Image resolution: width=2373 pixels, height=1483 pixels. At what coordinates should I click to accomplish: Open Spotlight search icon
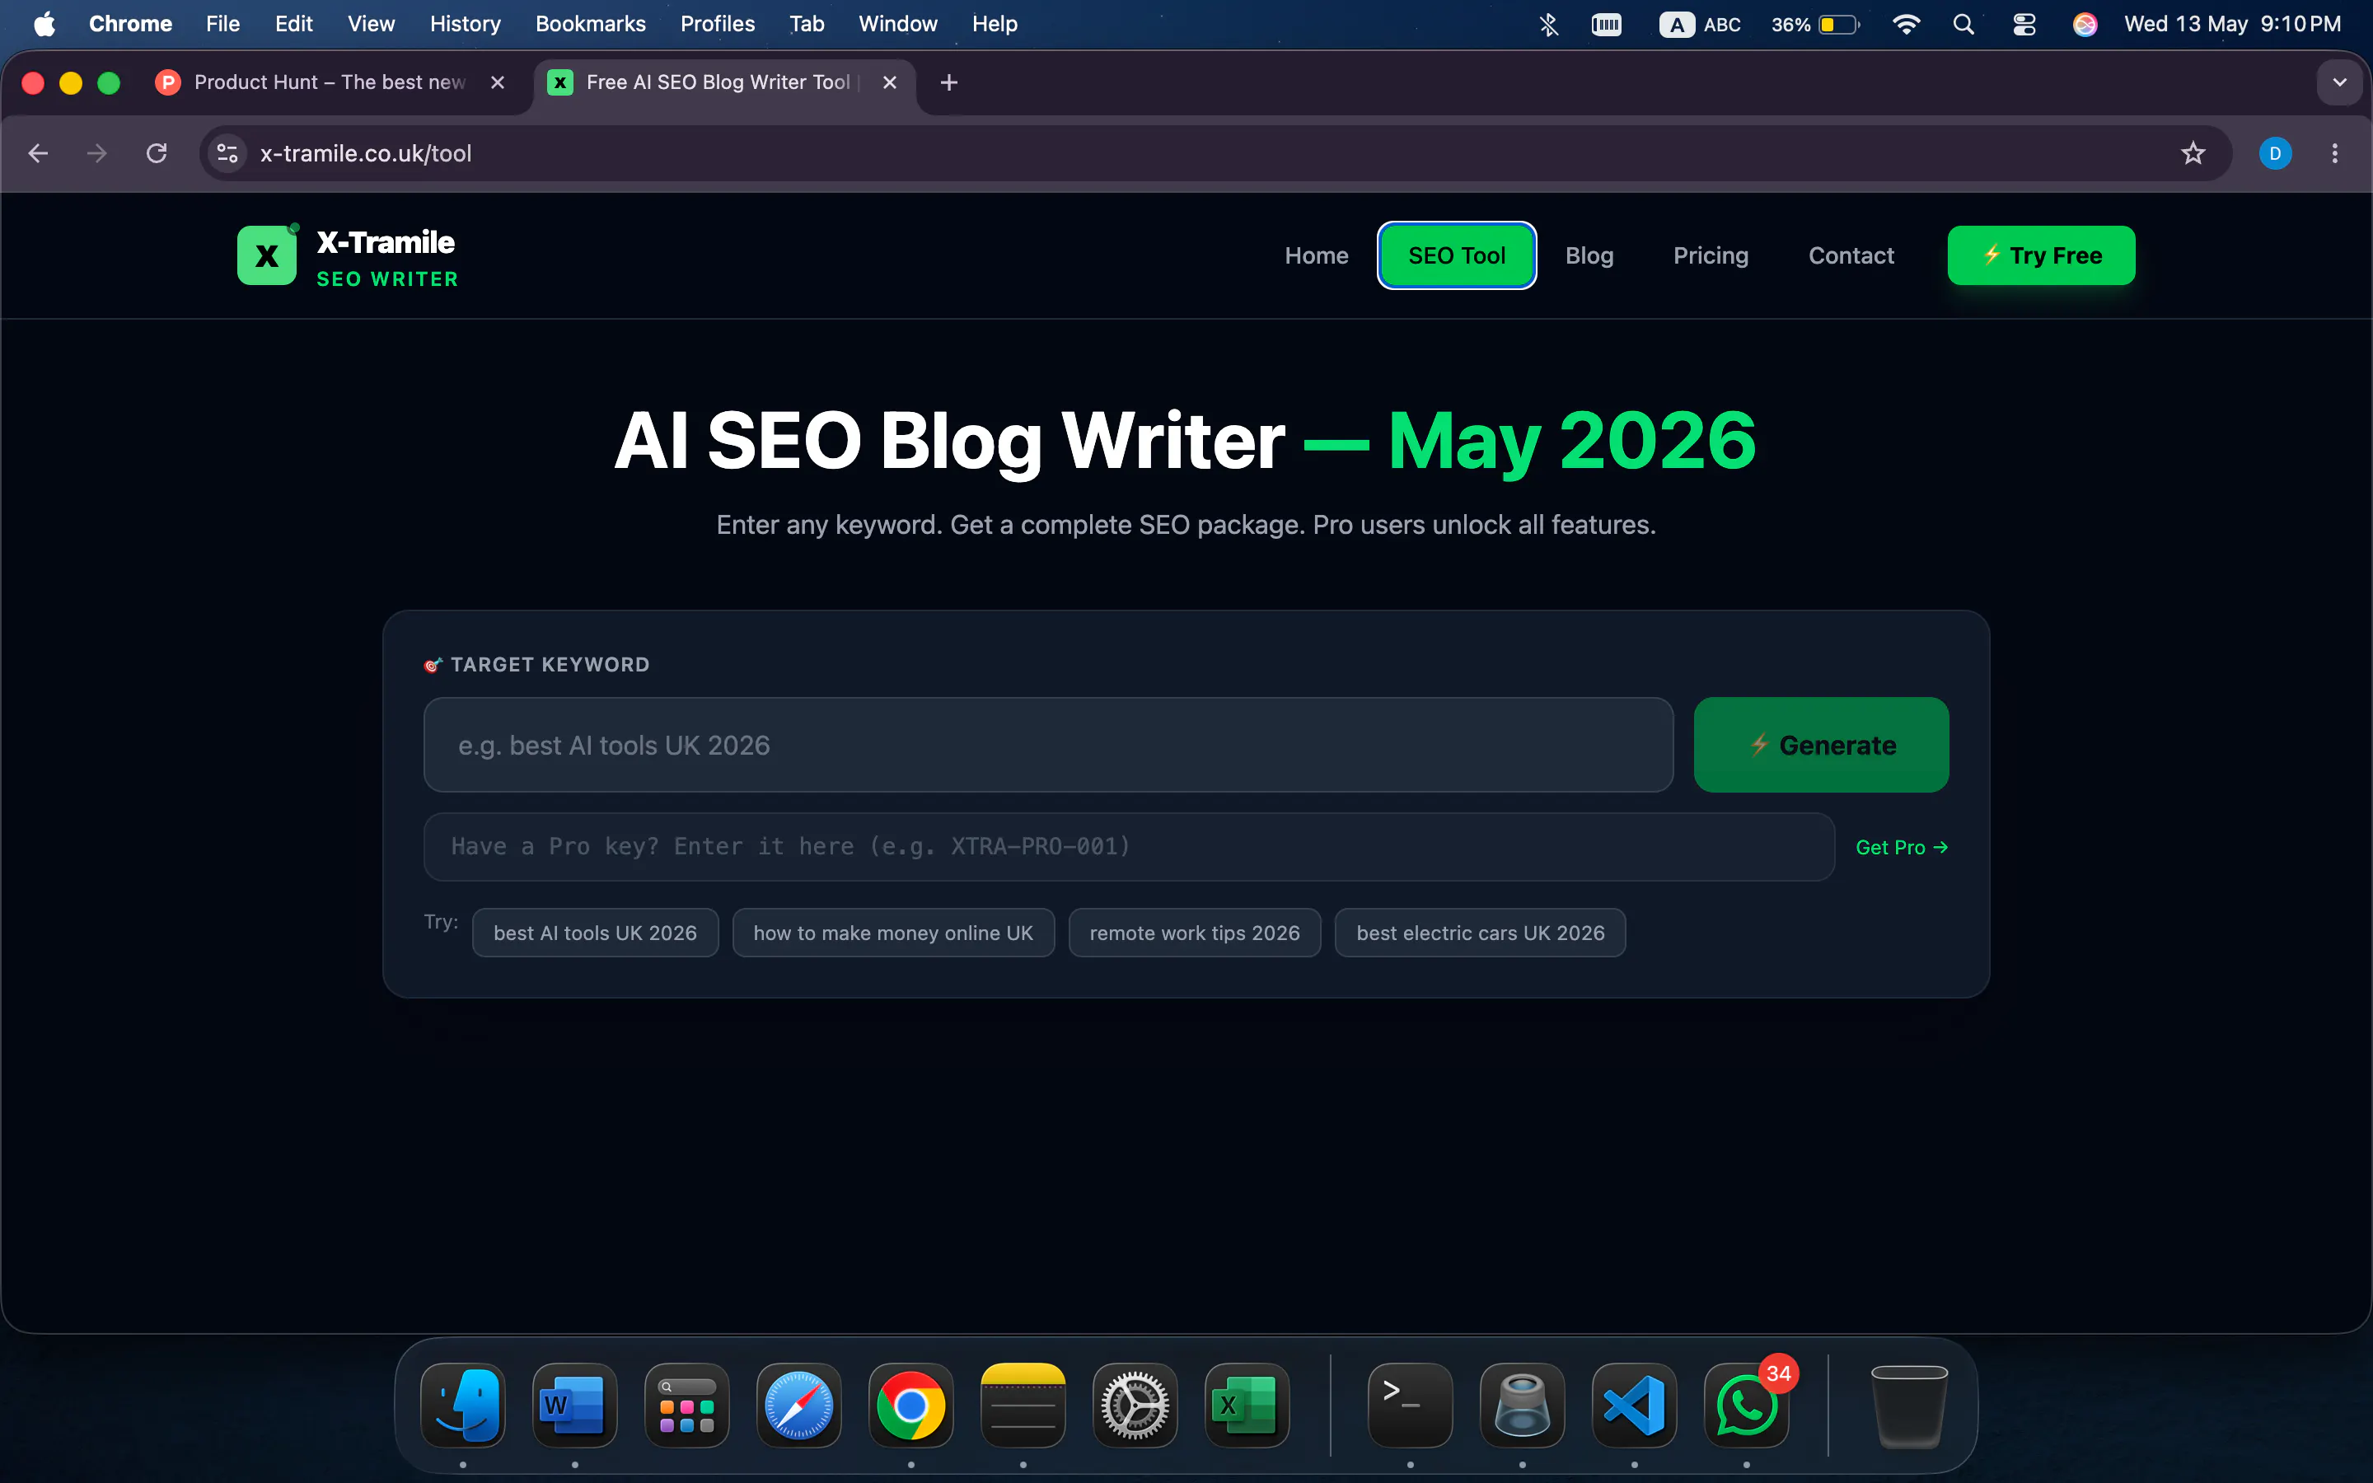(x=1963, y=24)
